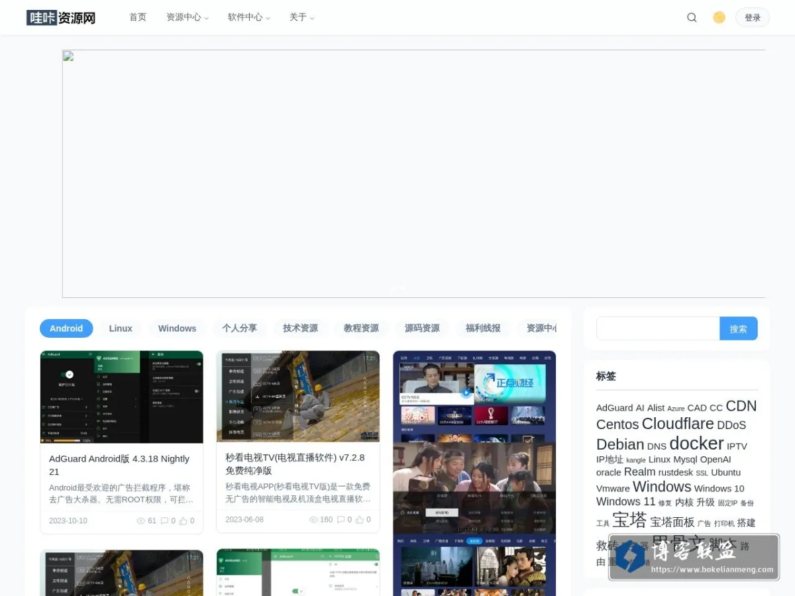Open the 哇咔资源网 site logo
This screenshot has height=596, width=795.
[x=61, y=18]
